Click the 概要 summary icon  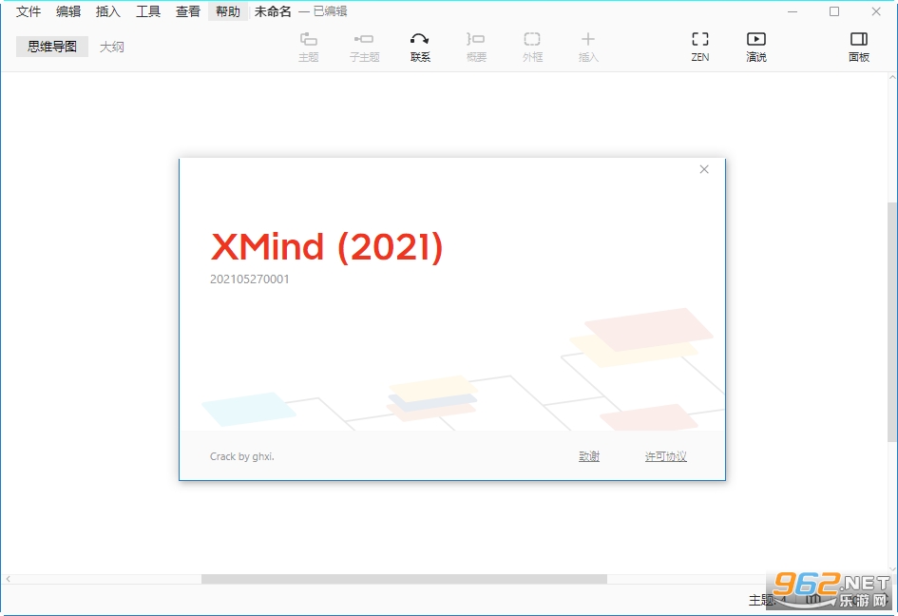pyautogui.click(x=476, y=47)
